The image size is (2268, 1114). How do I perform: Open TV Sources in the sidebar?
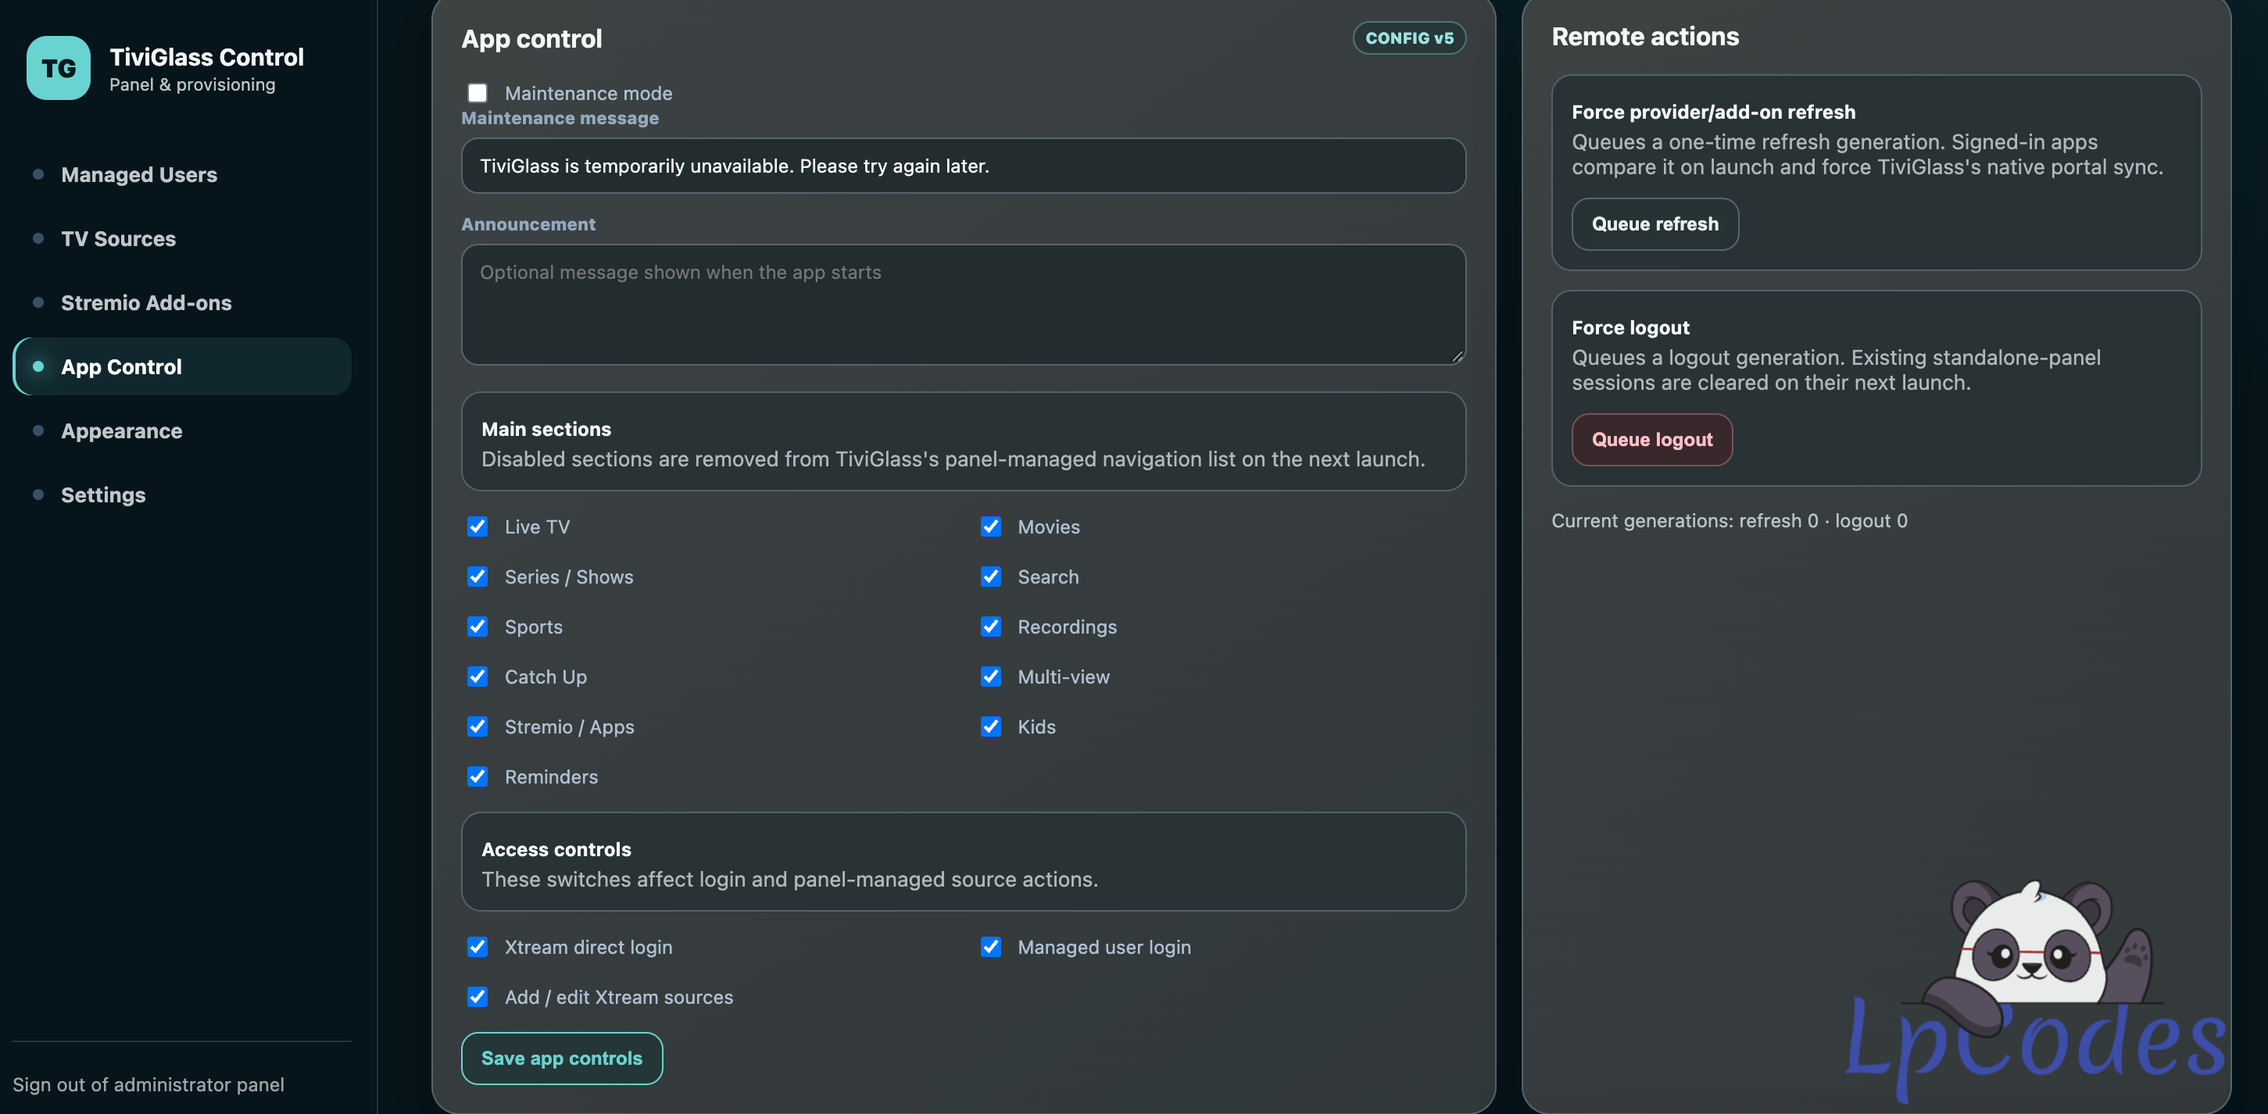[x=182, y=238]
